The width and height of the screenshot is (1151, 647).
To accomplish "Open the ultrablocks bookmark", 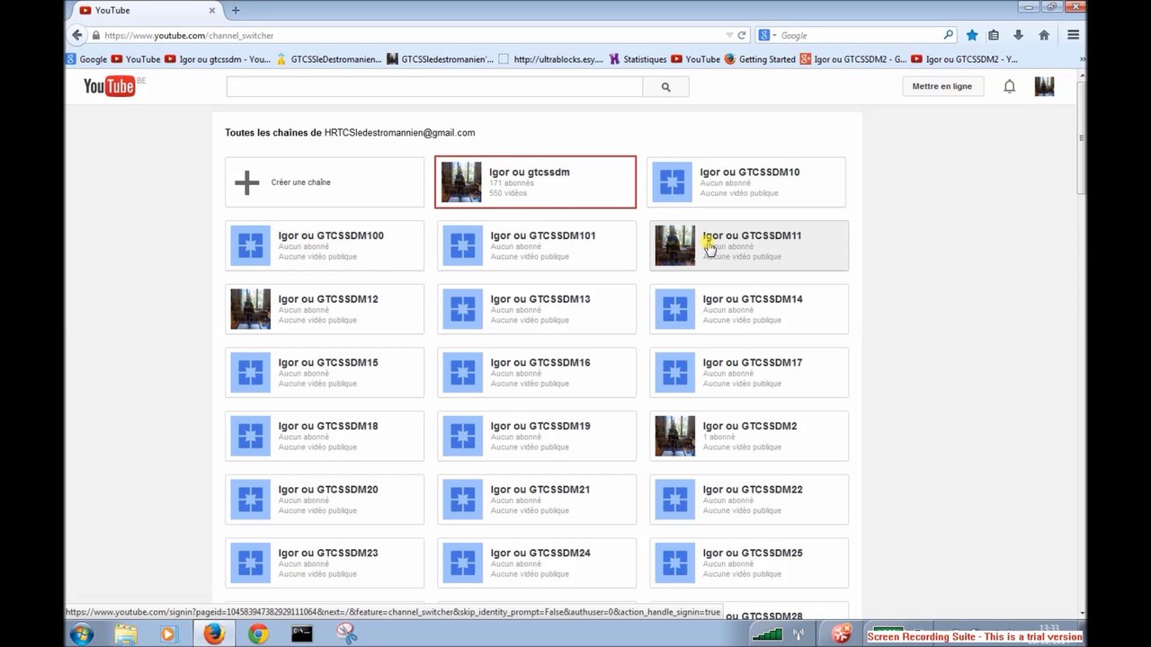I will (x=551, y=59).
